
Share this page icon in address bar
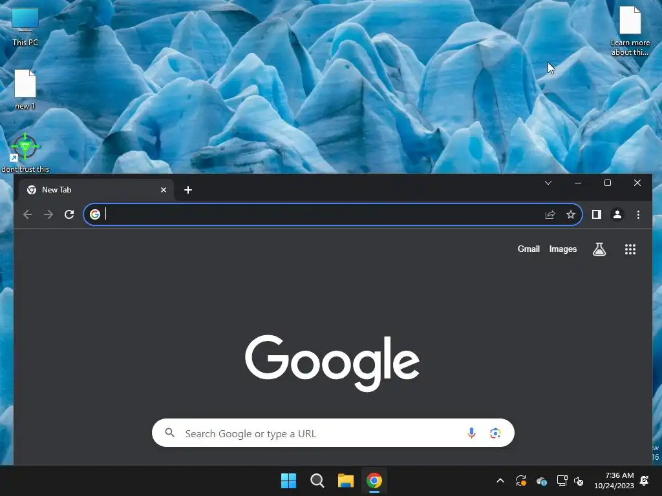550,214
